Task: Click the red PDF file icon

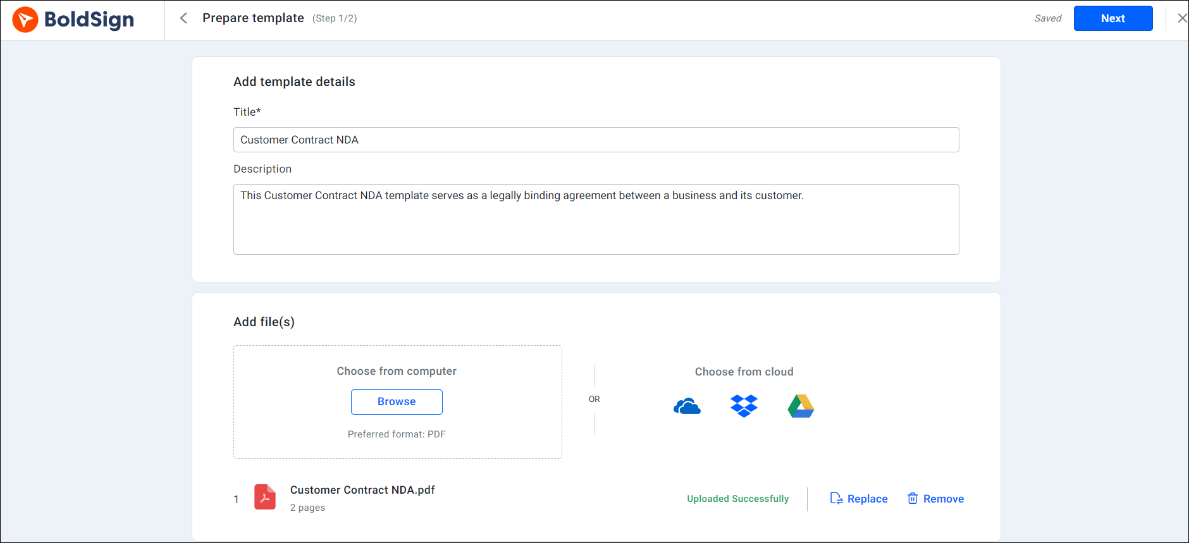Action: 265,497
